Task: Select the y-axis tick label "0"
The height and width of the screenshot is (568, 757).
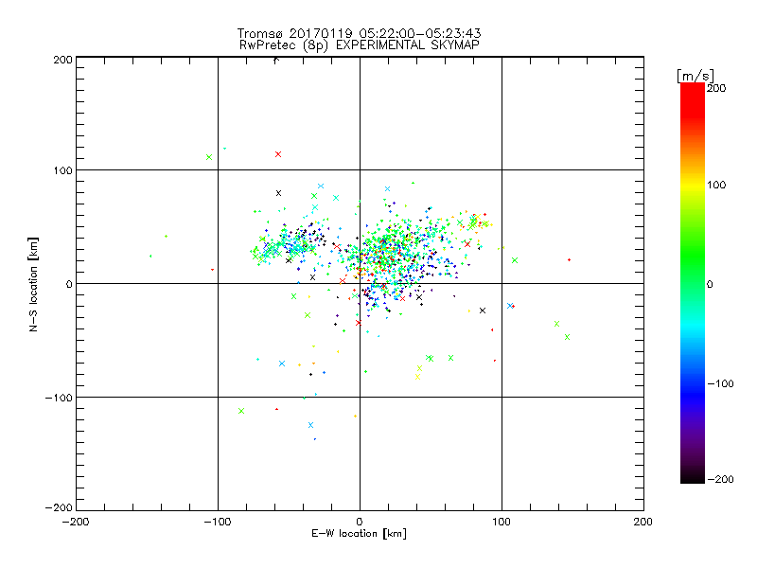Action: (68, 285)
